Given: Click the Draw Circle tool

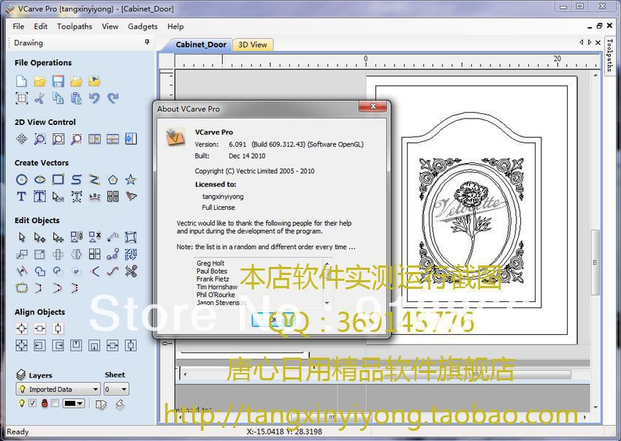Looking at the screenshot, I should pyautogui.click(x=21, y=180).
